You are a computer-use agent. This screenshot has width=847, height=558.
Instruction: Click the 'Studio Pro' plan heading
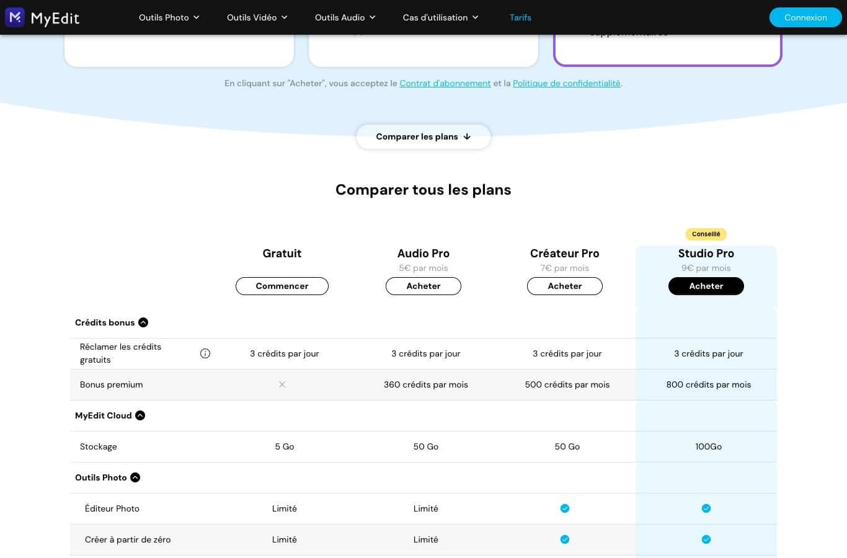tap(706, 253)
